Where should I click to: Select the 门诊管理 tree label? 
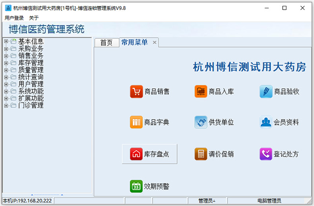(x=31, y=105)
